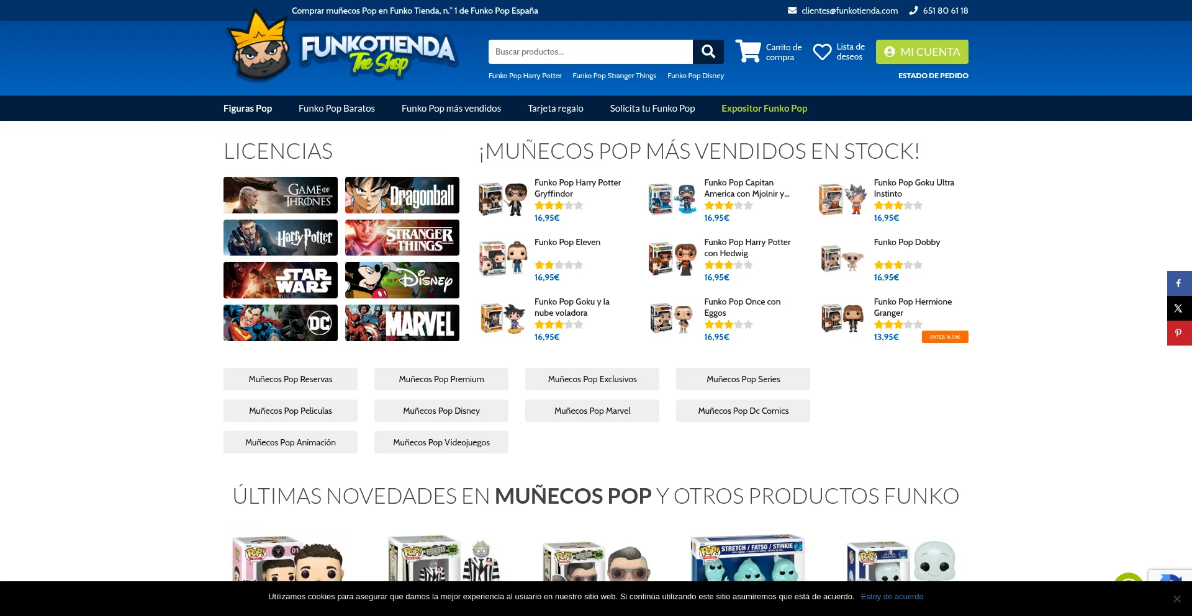Share on Pinterest sidebar icon

coord(1179,333)
